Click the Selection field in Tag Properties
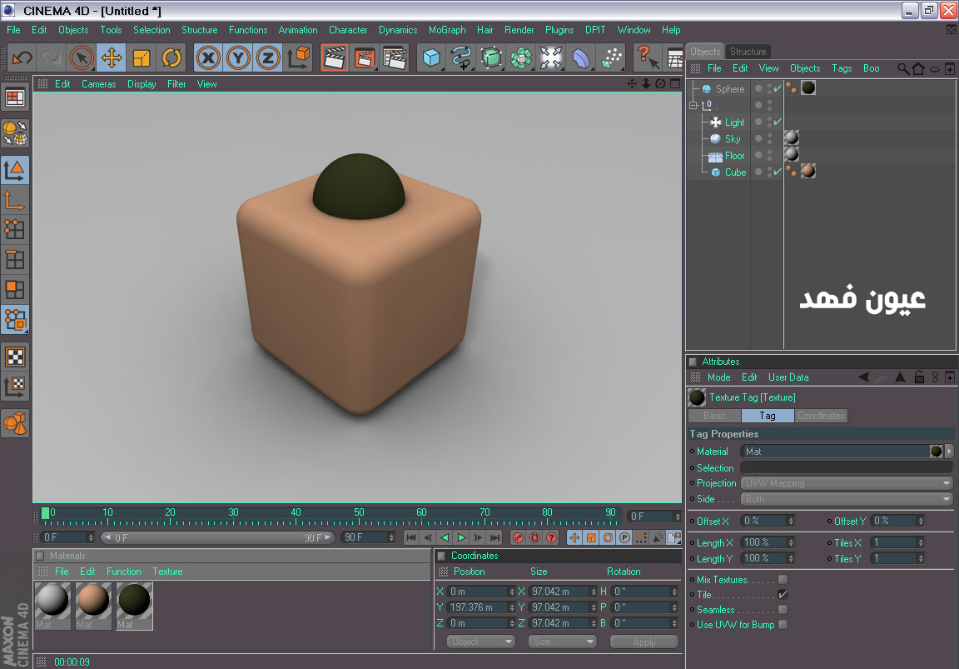 [847, 467]
